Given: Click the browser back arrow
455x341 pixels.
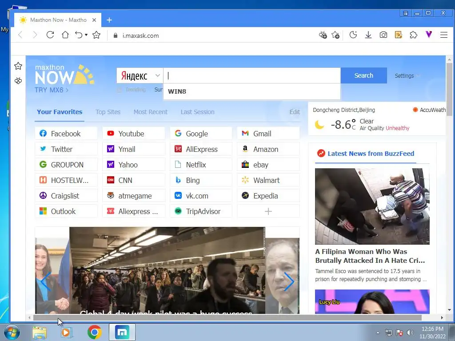Looking at the screenshot, I should pos(20,35).
